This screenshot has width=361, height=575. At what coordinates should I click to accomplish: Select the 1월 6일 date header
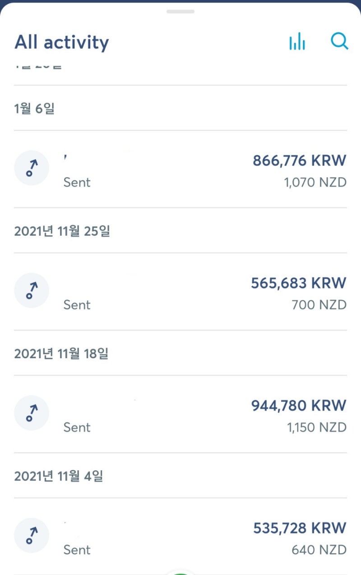[x=34, y=108]
